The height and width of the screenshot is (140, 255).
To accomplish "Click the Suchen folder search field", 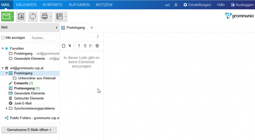I will pos(43,38).
